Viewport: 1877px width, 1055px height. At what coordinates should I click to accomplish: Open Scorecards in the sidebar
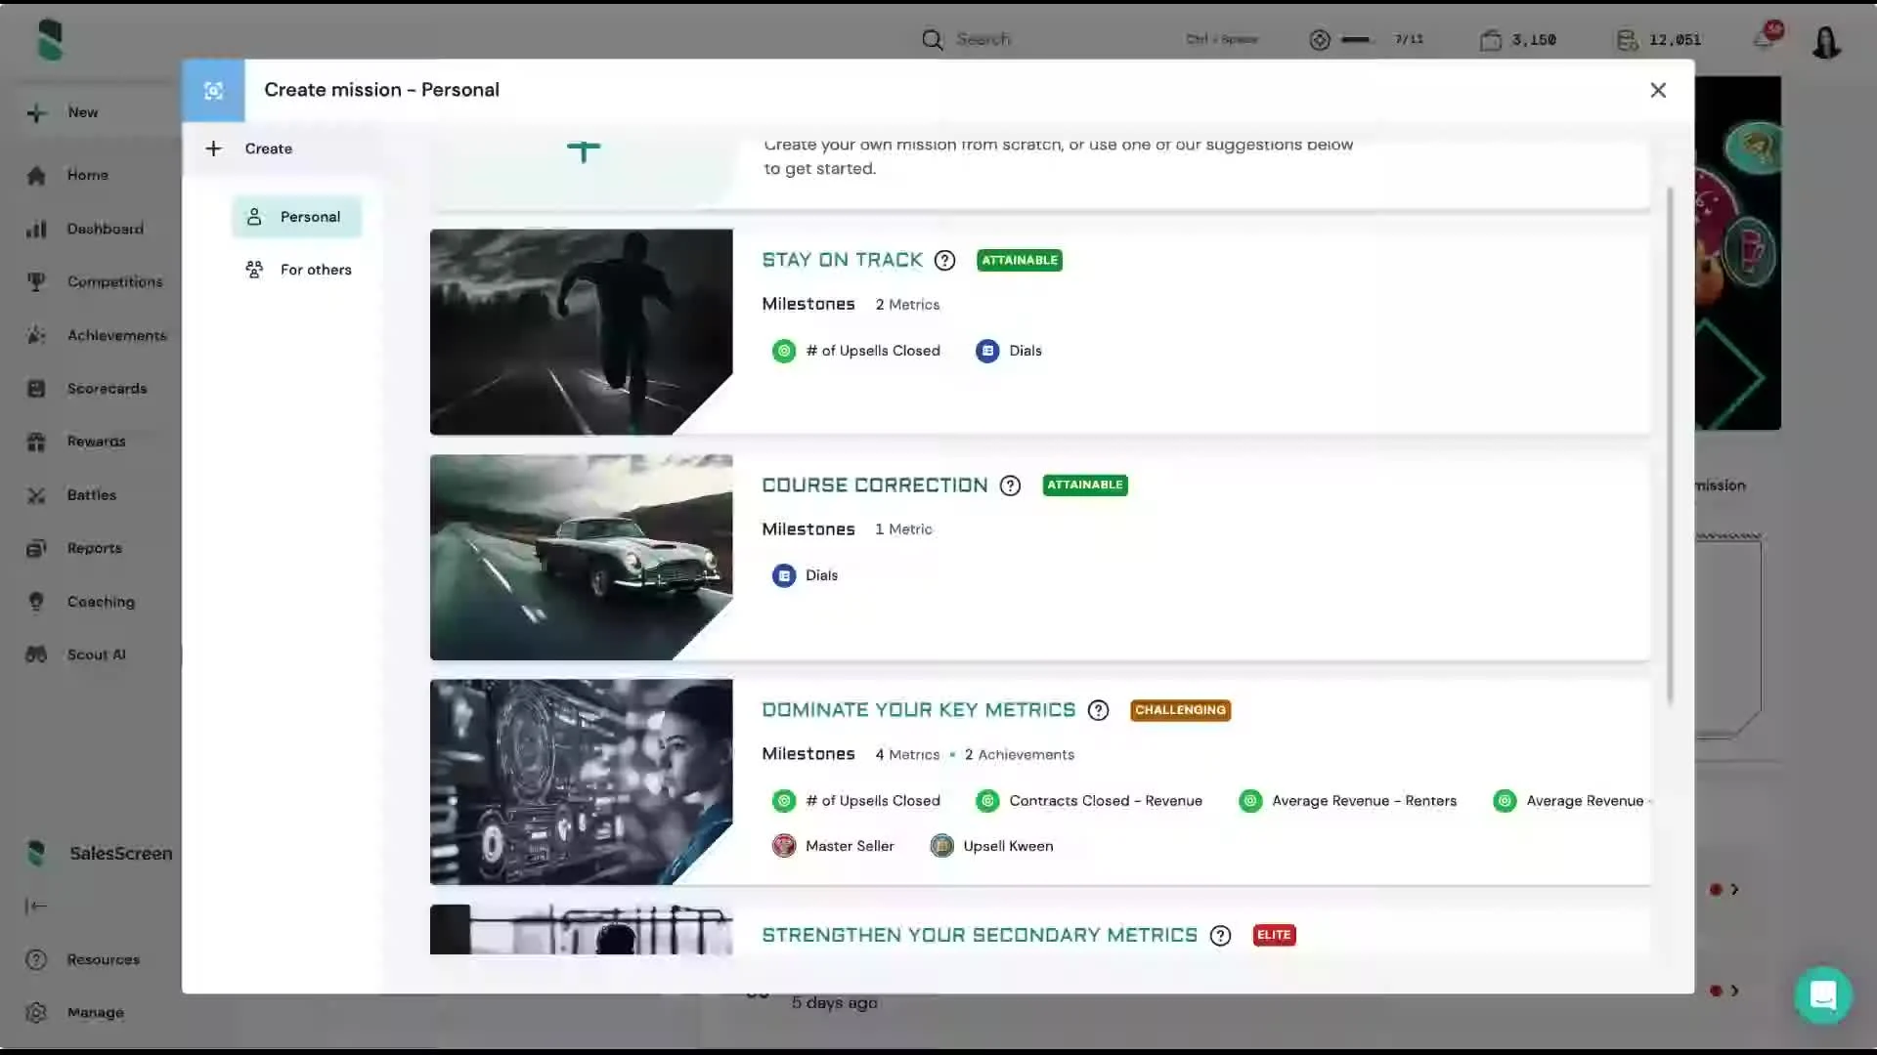coord(107,388)
